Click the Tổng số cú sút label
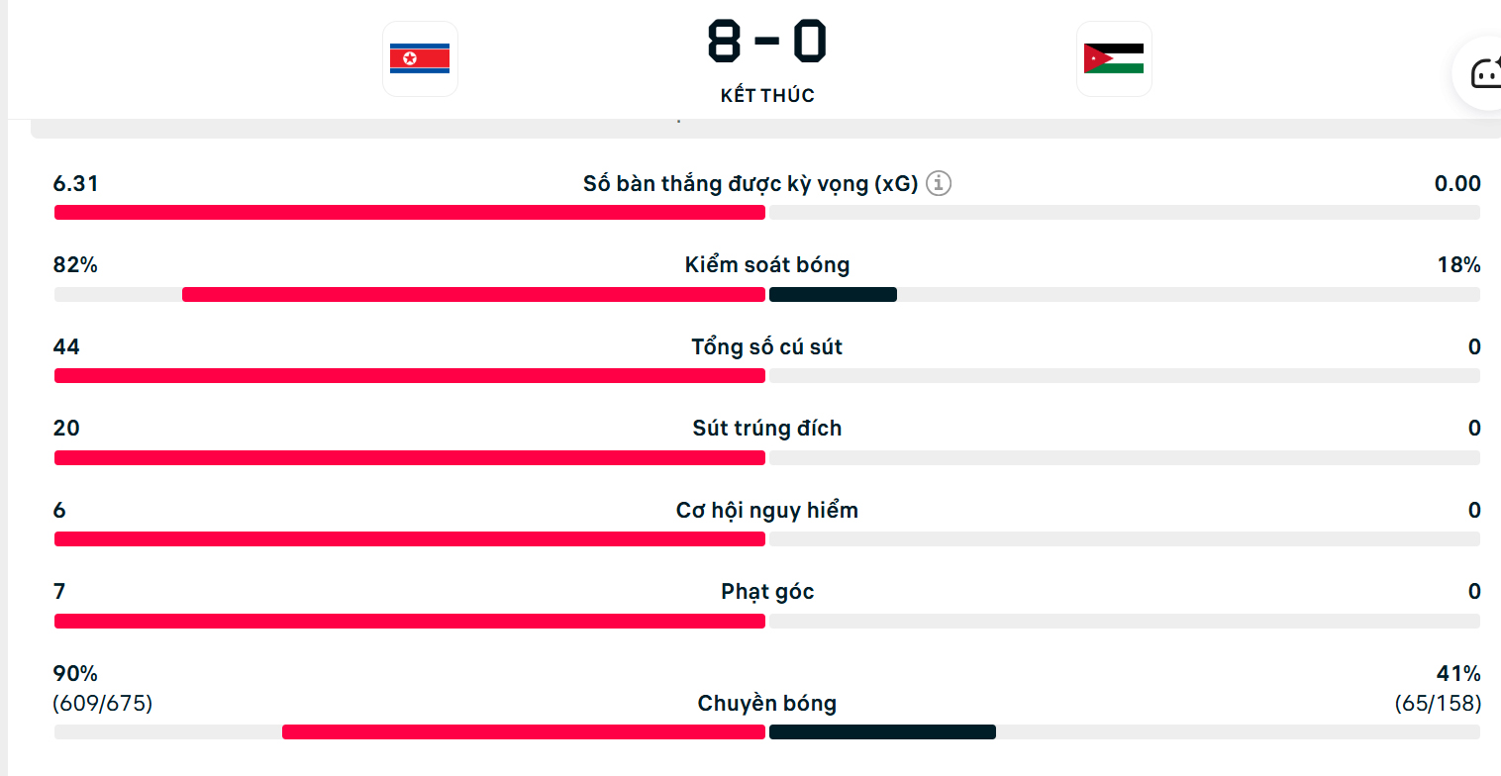This screenshot has height=776, width=1501. point(767,346)
